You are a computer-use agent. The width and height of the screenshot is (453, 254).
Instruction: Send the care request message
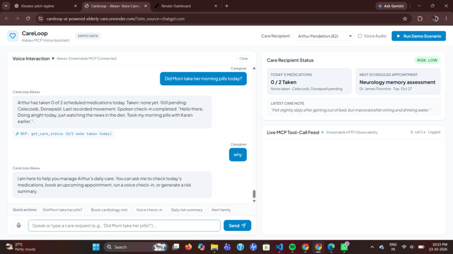point(237,225)
